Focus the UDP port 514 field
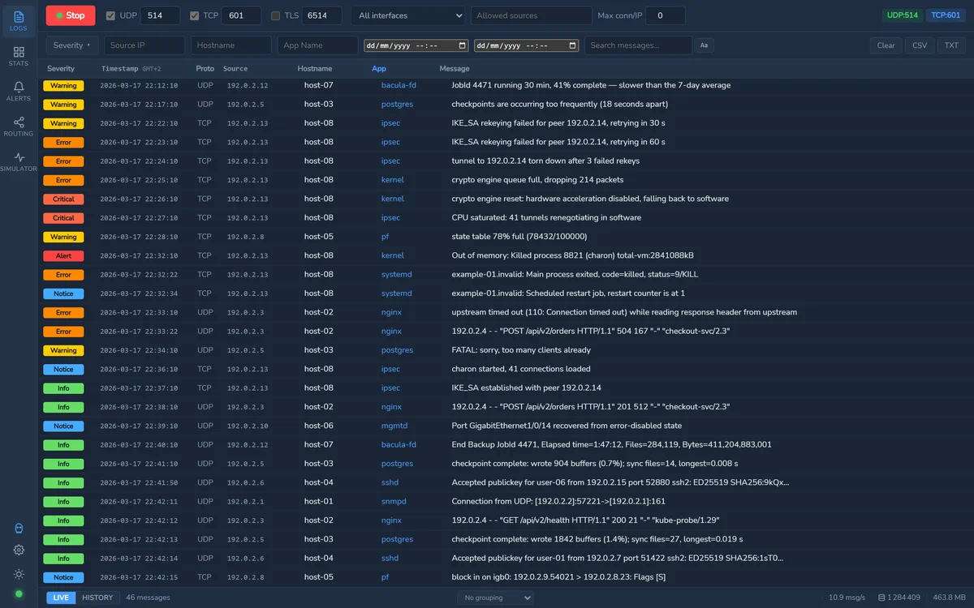The height and width of the screenshot is (608, 974). pyautogui.click(x=160, y=15)
